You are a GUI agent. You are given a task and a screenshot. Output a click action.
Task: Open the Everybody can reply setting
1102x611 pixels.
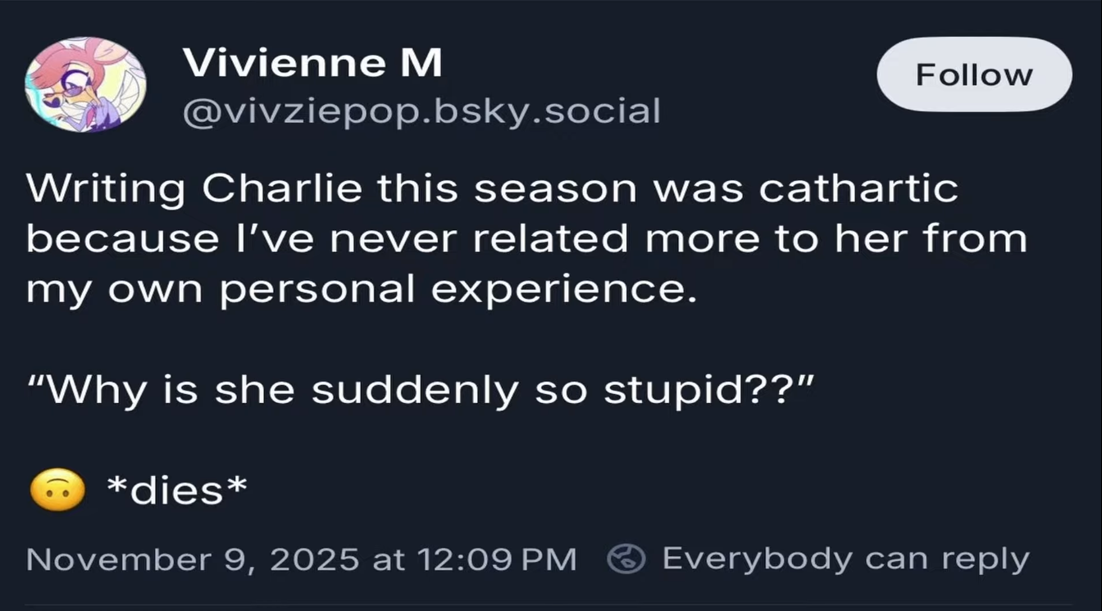tap(845, 559)
